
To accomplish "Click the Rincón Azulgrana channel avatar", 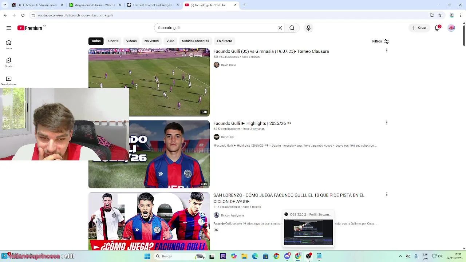I will click(217, 215).
